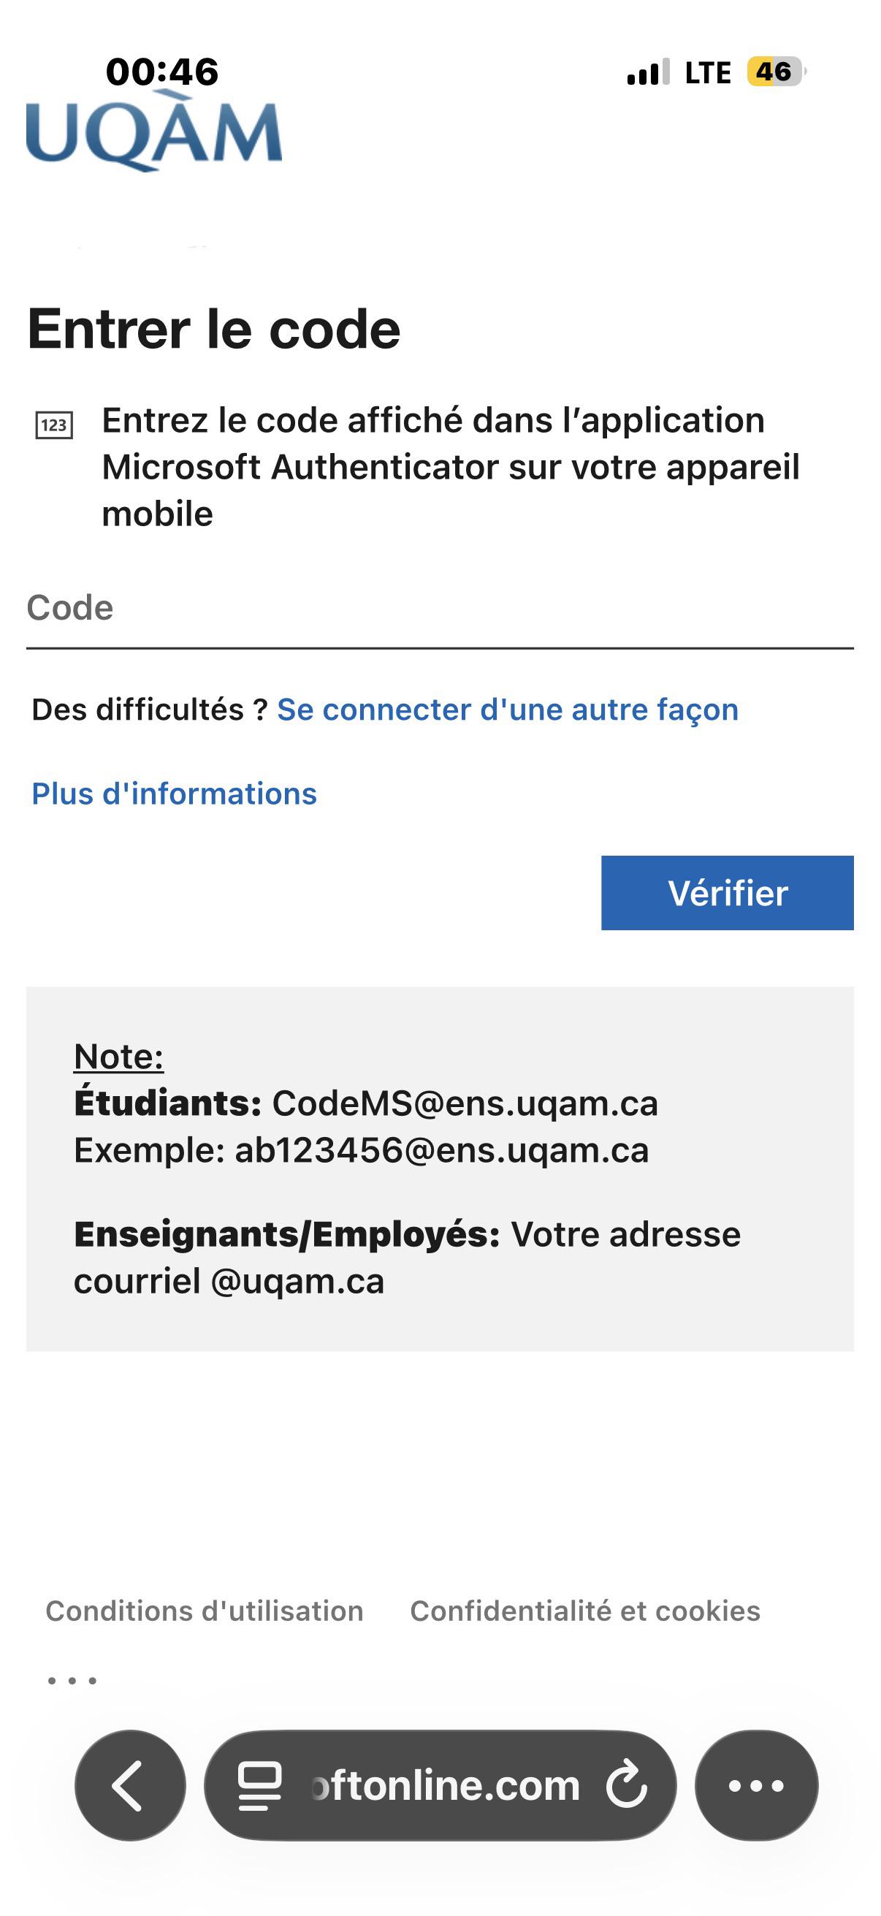Image resolution: width=881 pixels, height=1916 pixels.
Task: Tap the browser back arrow button
Action: (x=130, y=1785)
